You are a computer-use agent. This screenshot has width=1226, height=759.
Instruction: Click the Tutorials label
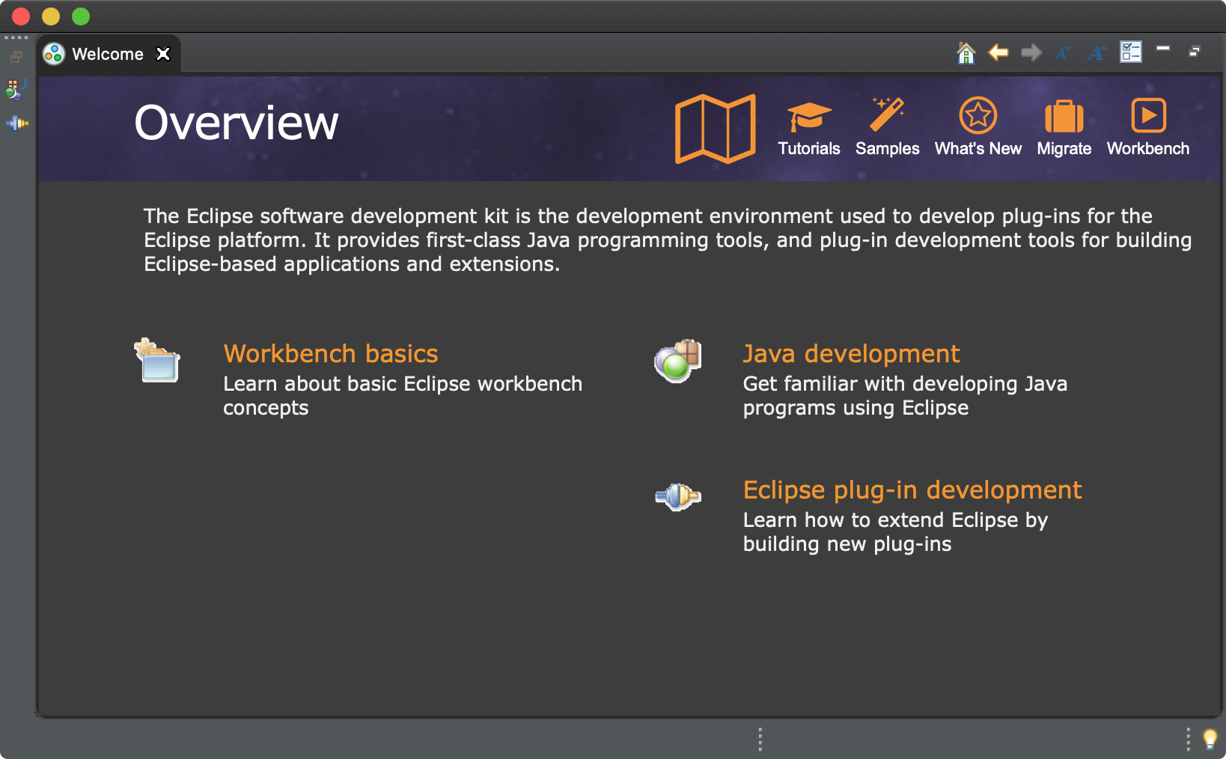coord(809,148)
